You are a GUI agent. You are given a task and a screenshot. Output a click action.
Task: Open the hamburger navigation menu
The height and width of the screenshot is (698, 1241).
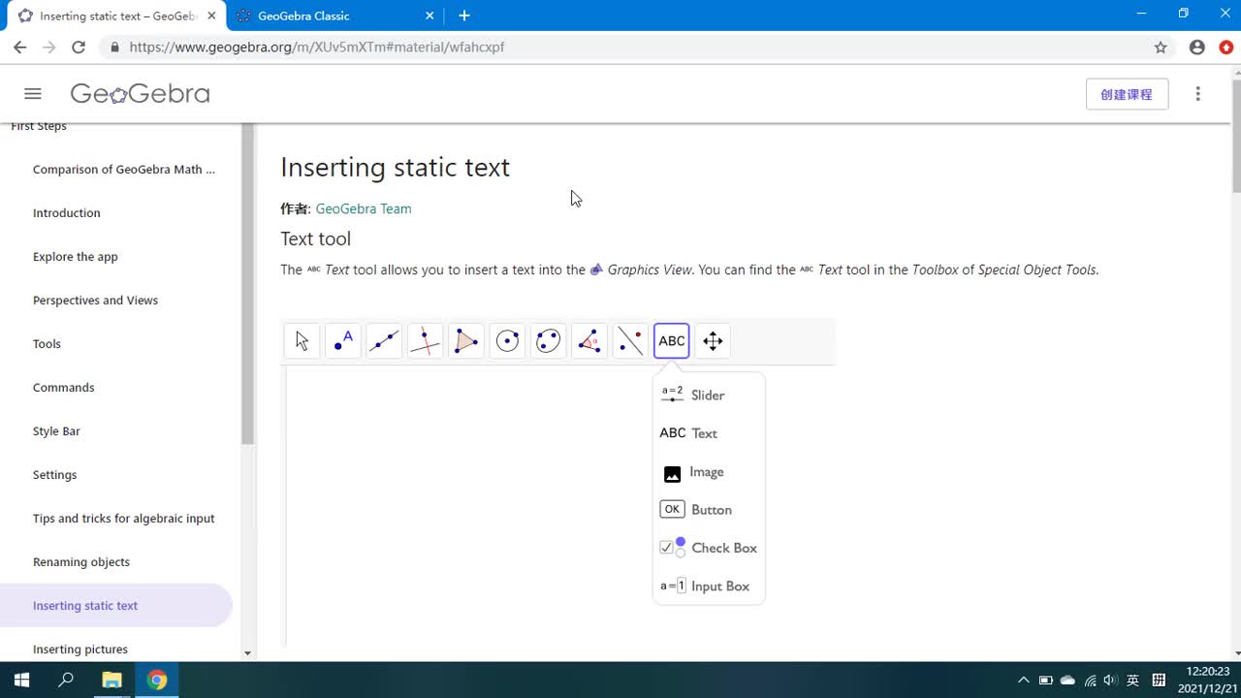(x=33, y=94)
